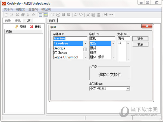Toggle the split pane layout icon
This screenshot has height=122, width=163.
(46, 15)
